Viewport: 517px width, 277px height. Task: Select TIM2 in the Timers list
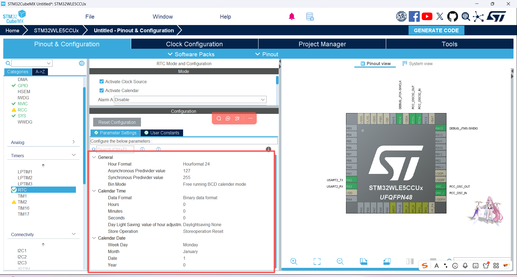(22, 202)
